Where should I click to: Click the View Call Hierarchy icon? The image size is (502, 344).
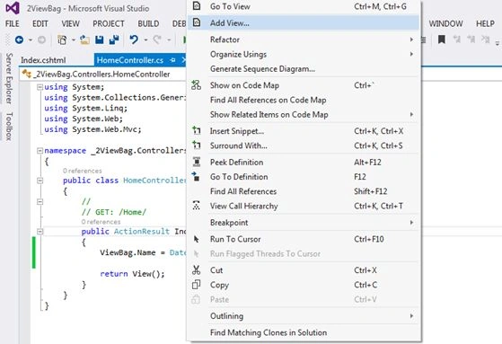[x=197, y=206]
